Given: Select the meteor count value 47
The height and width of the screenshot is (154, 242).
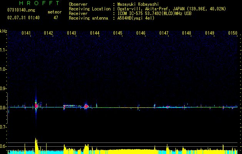Looking at the screenshot, I should pyautogui.click(x=56, y=18).
